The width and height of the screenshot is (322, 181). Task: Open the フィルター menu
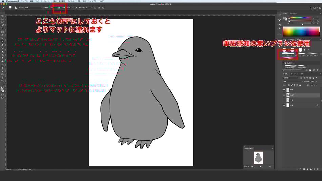[x=72, y=1]
